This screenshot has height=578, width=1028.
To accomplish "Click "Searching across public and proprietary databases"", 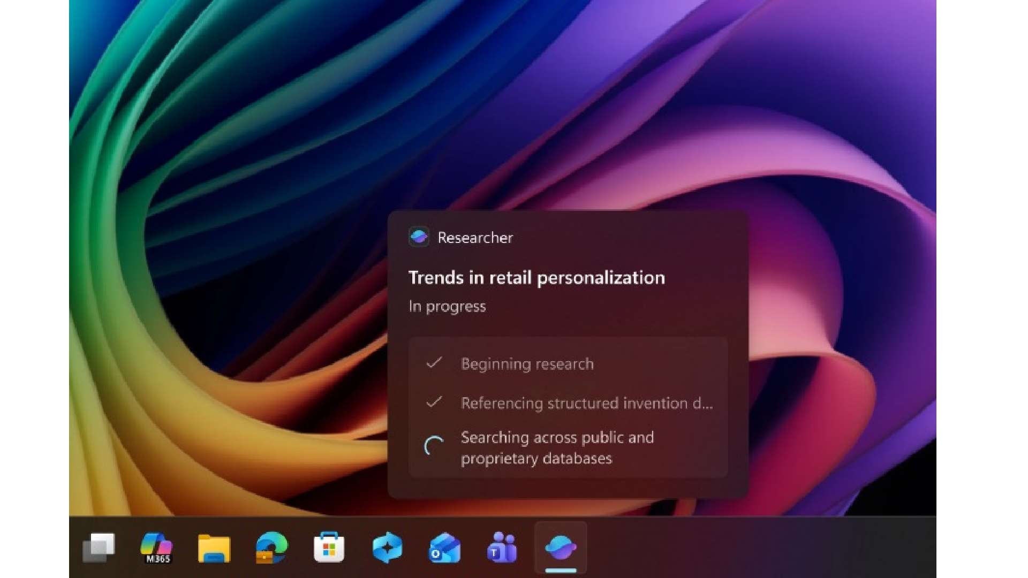I will pyautogui.click(x=557, y=447).
